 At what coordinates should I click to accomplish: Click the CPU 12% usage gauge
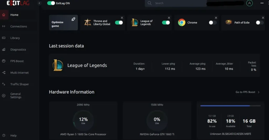click(x=83, y=121)
